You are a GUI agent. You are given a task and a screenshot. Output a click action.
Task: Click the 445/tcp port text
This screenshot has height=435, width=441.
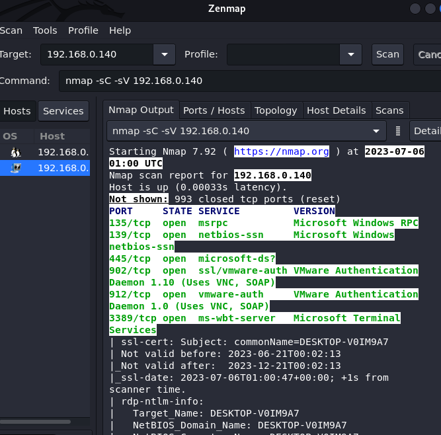coord(130,258)
